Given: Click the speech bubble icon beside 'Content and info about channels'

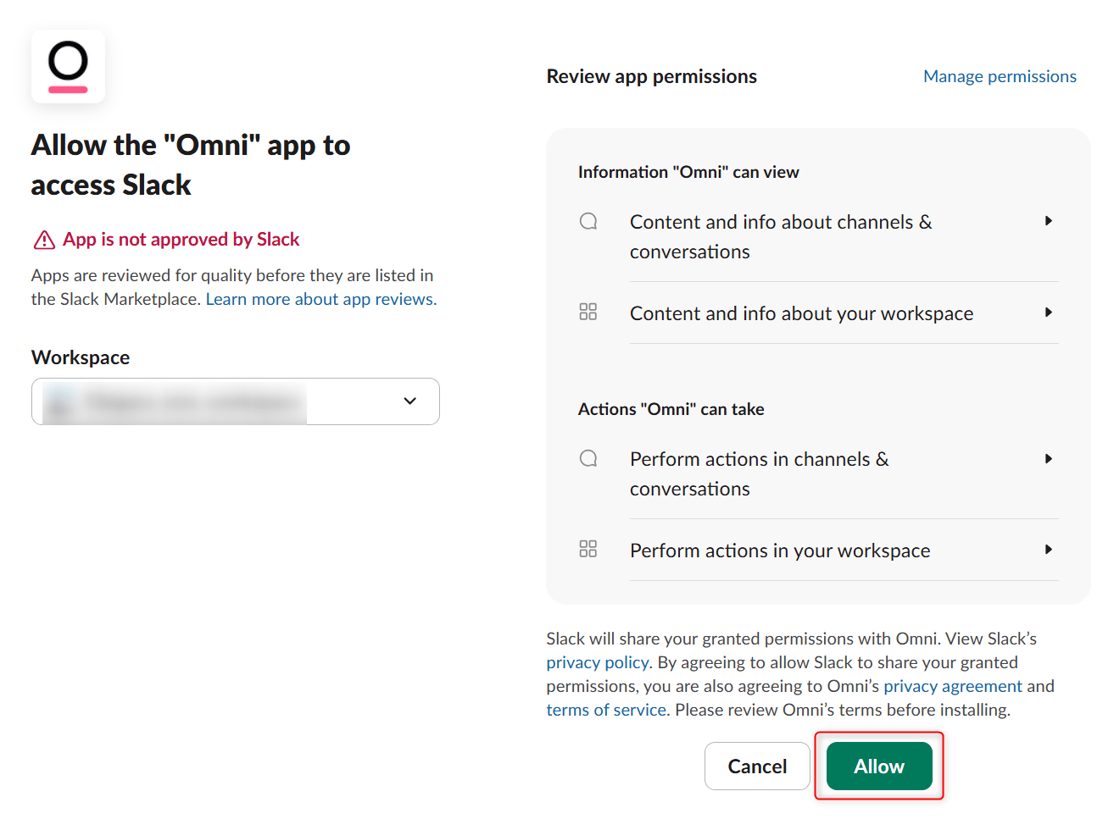Looking at the screenshot, I should [x=588, y=222].
